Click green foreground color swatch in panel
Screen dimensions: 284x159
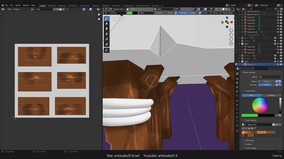[x=249, y=115]
